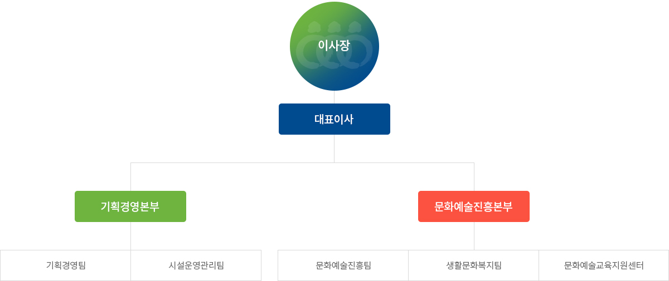This screenshot has height=281, width=669.
Task: Open the 대표이사 blue box
Action: (334, 119)
